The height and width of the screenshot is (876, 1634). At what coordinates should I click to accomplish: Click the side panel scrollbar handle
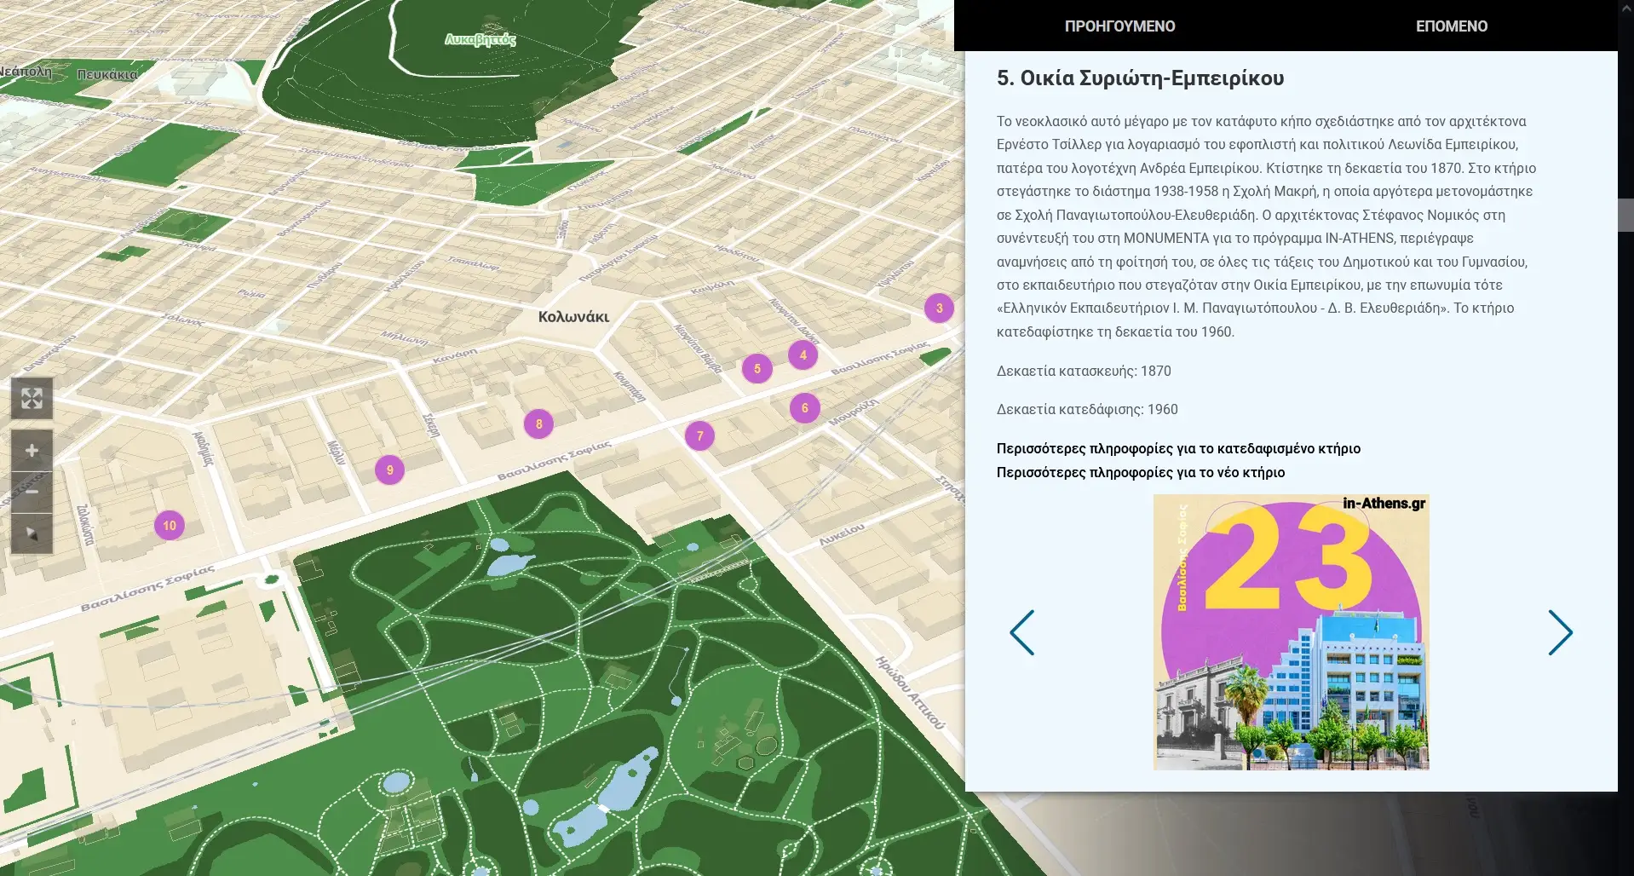[1625, 215]
